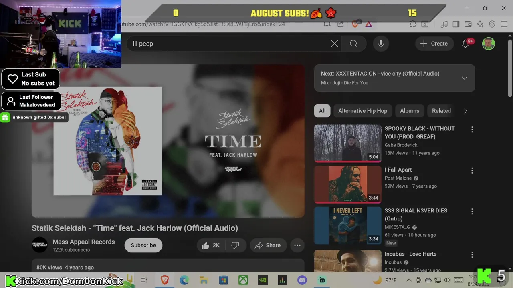
Task: Open options menu for 333 SIGNAL N3VER DIES
Action: [472, 211]
